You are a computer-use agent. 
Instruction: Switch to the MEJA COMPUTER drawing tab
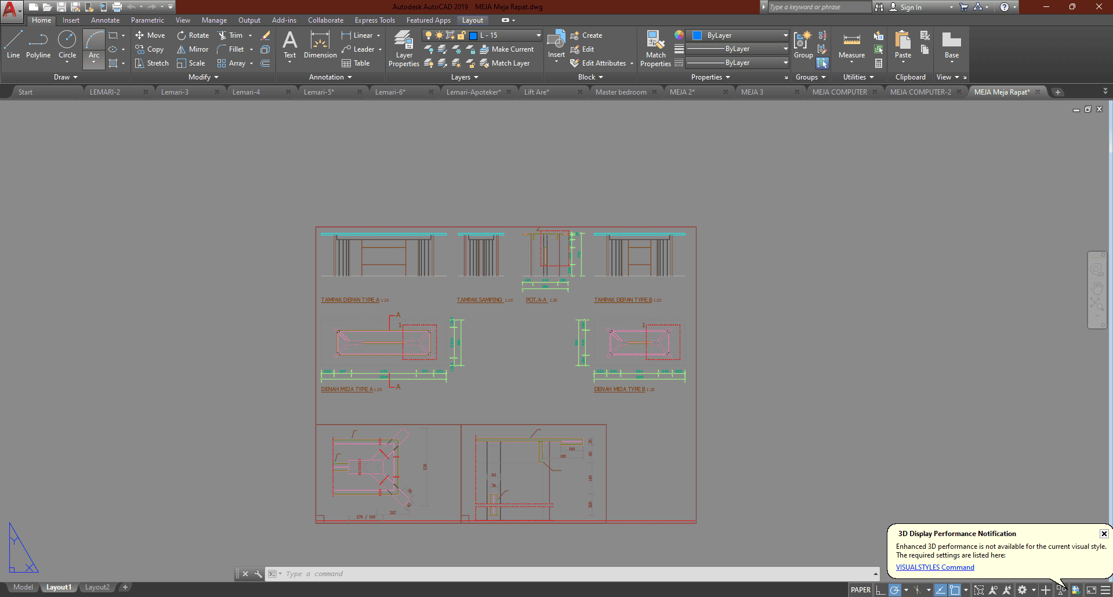(x=839, y=92)
